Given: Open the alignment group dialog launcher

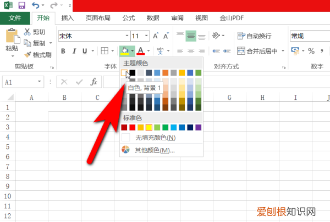Looking at the screenshot, I should (x=284, y=67).
